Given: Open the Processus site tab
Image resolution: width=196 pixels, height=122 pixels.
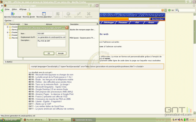Looking at the screenshot, I should click(x=123, y=22).
